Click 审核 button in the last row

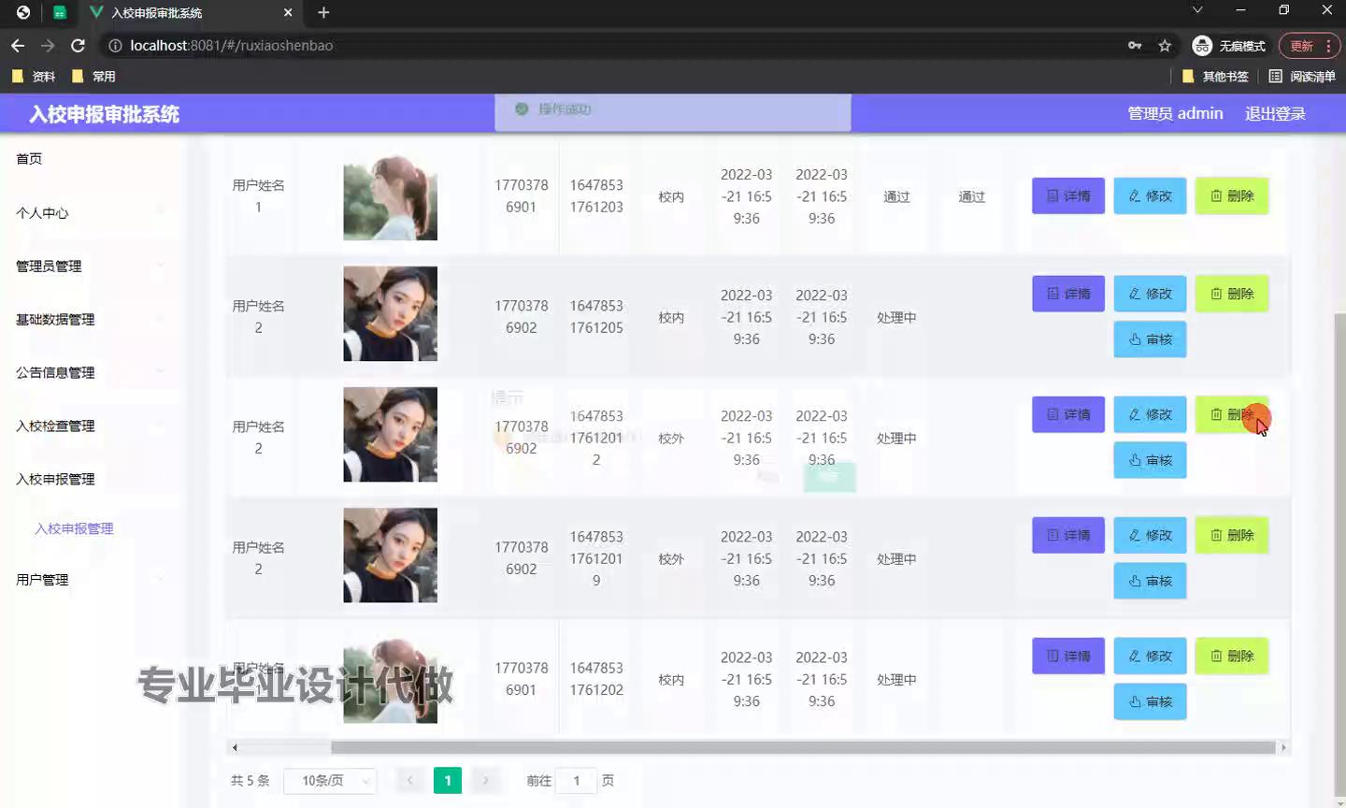(1150, 702)
